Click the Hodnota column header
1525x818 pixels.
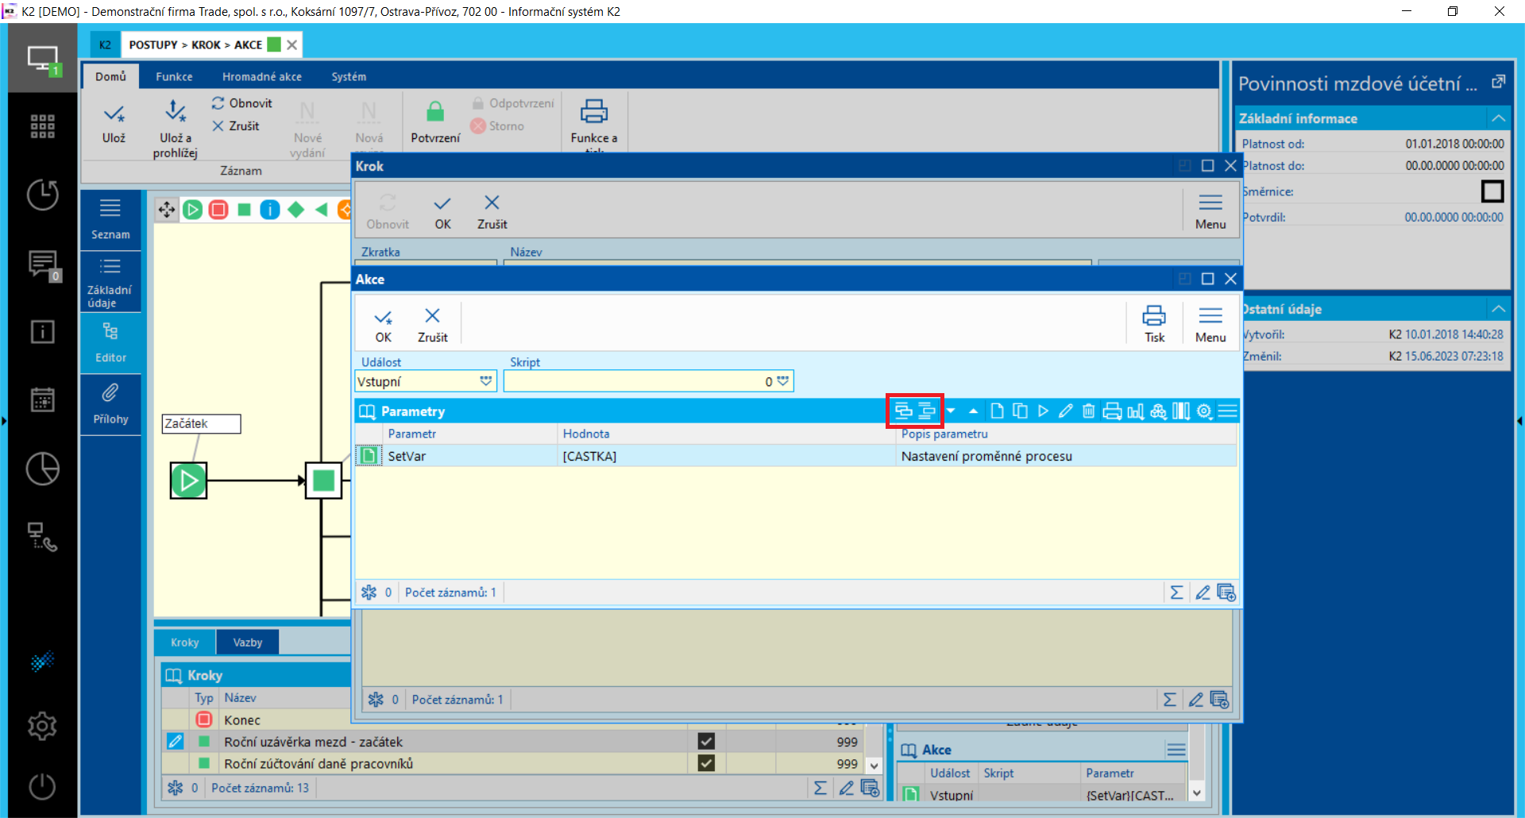click(x=586, y=434)
